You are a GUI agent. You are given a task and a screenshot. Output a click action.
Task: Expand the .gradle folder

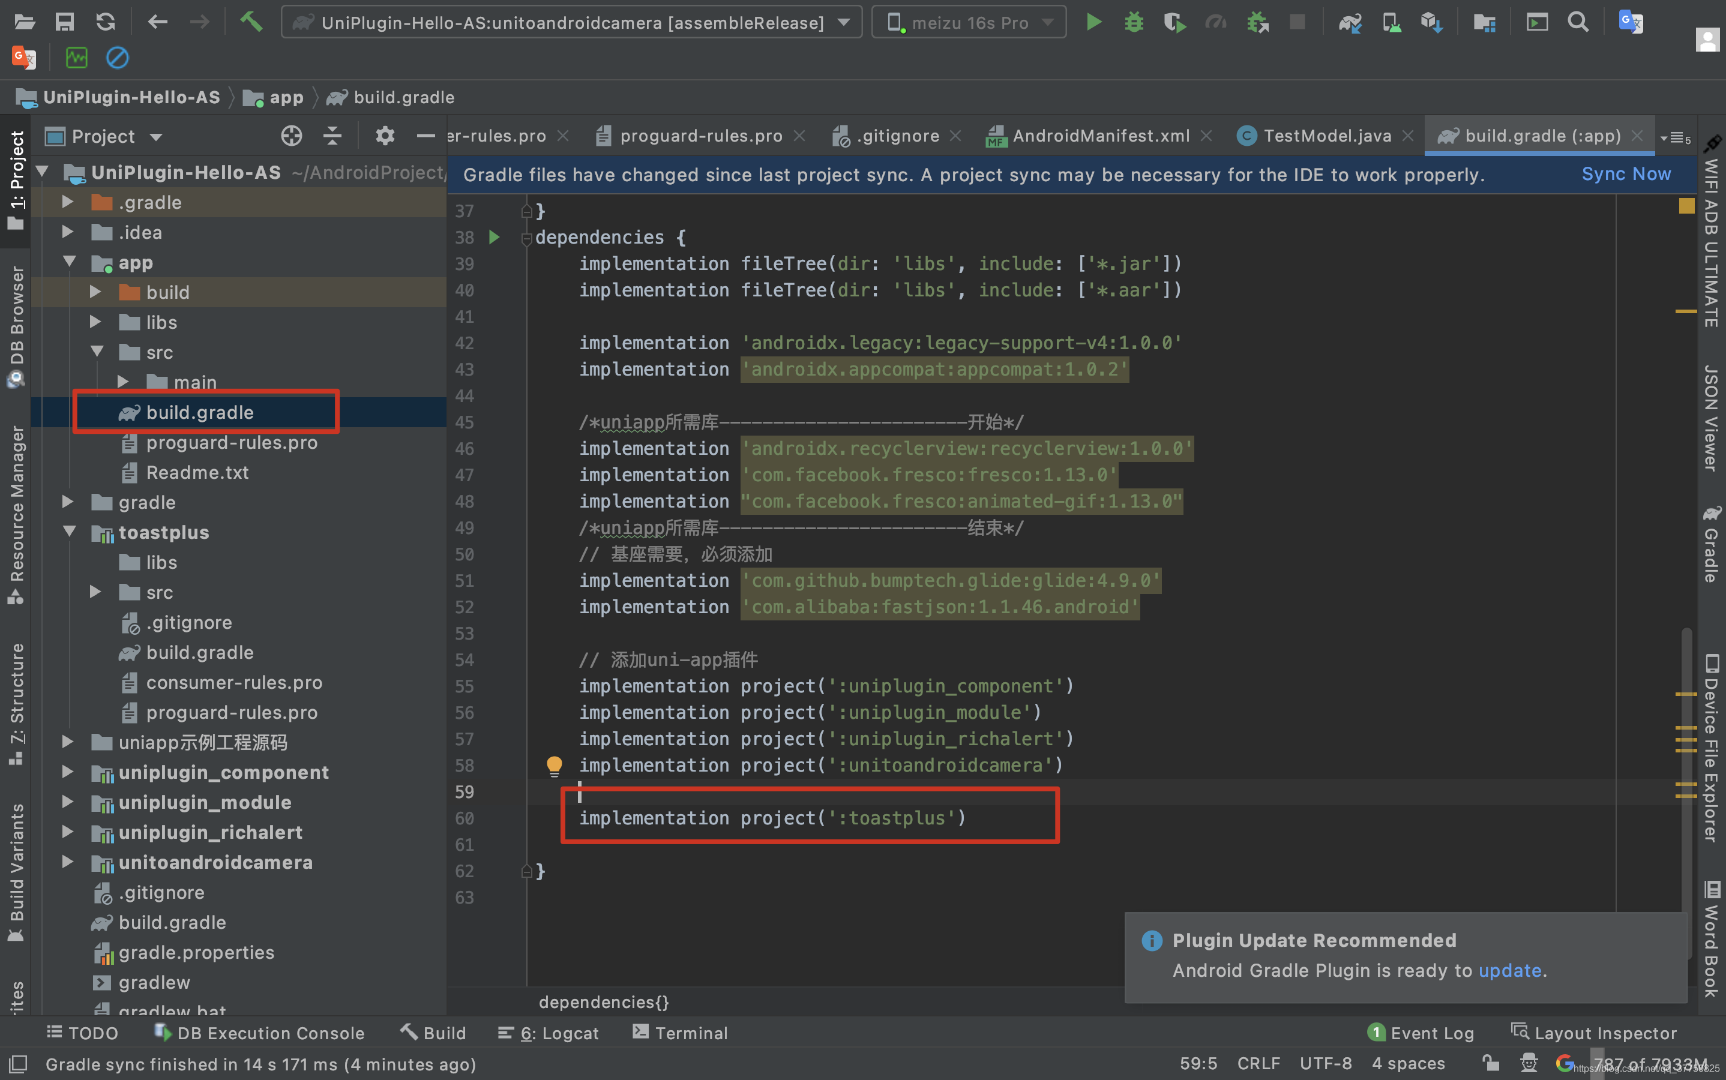[x=68, y=202]
